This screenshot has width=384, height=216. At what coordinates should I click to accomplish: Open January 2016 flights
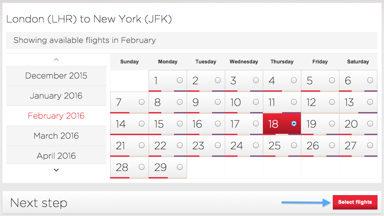coord(56,96)
